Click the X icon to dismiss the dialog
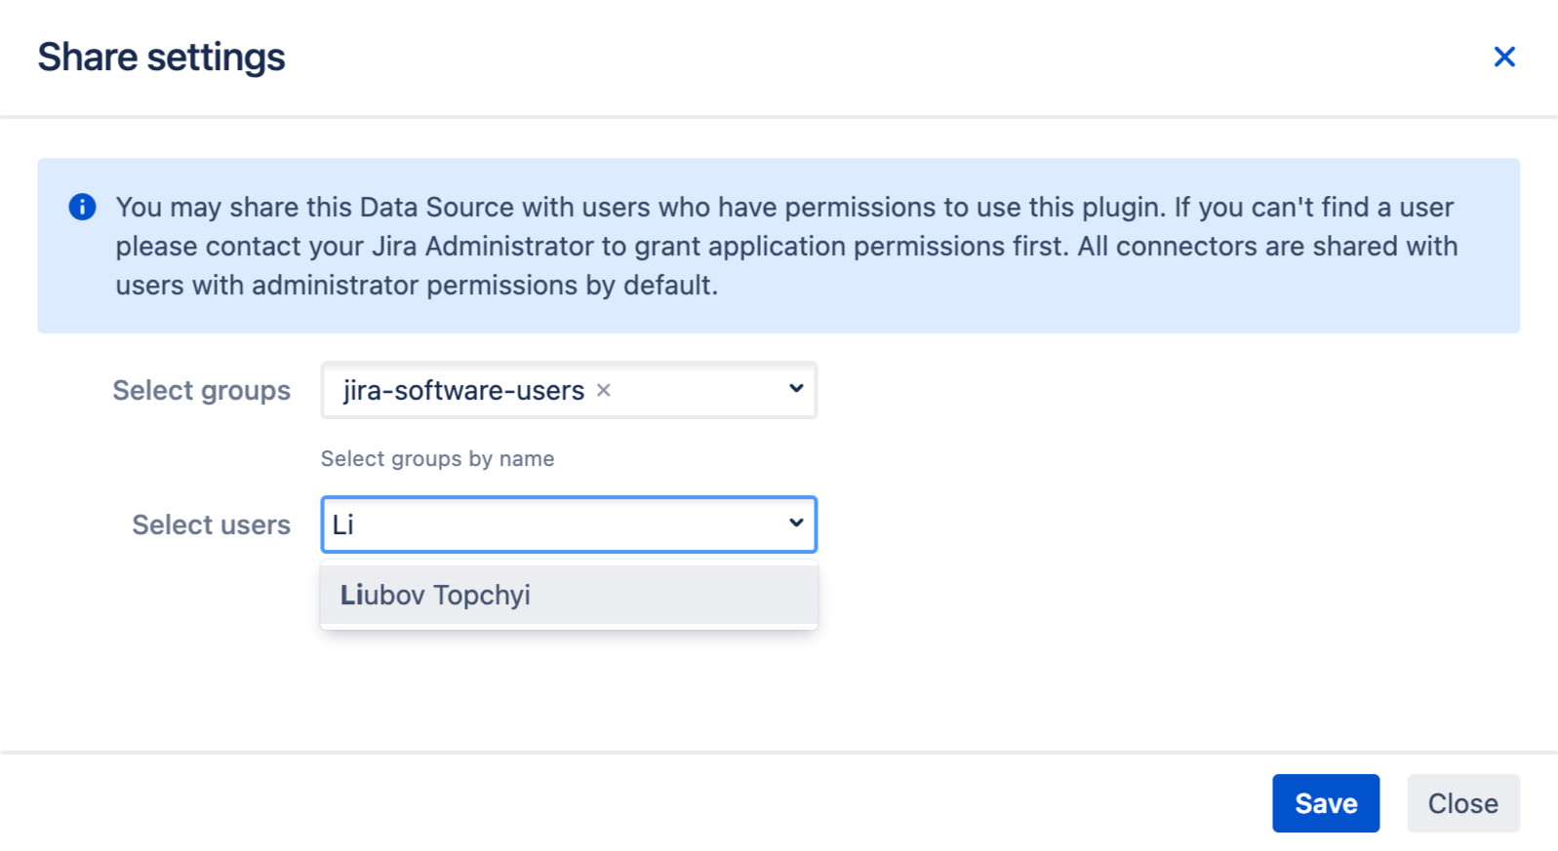This screenshot has width=1558, height=851. click(1505, 57)
